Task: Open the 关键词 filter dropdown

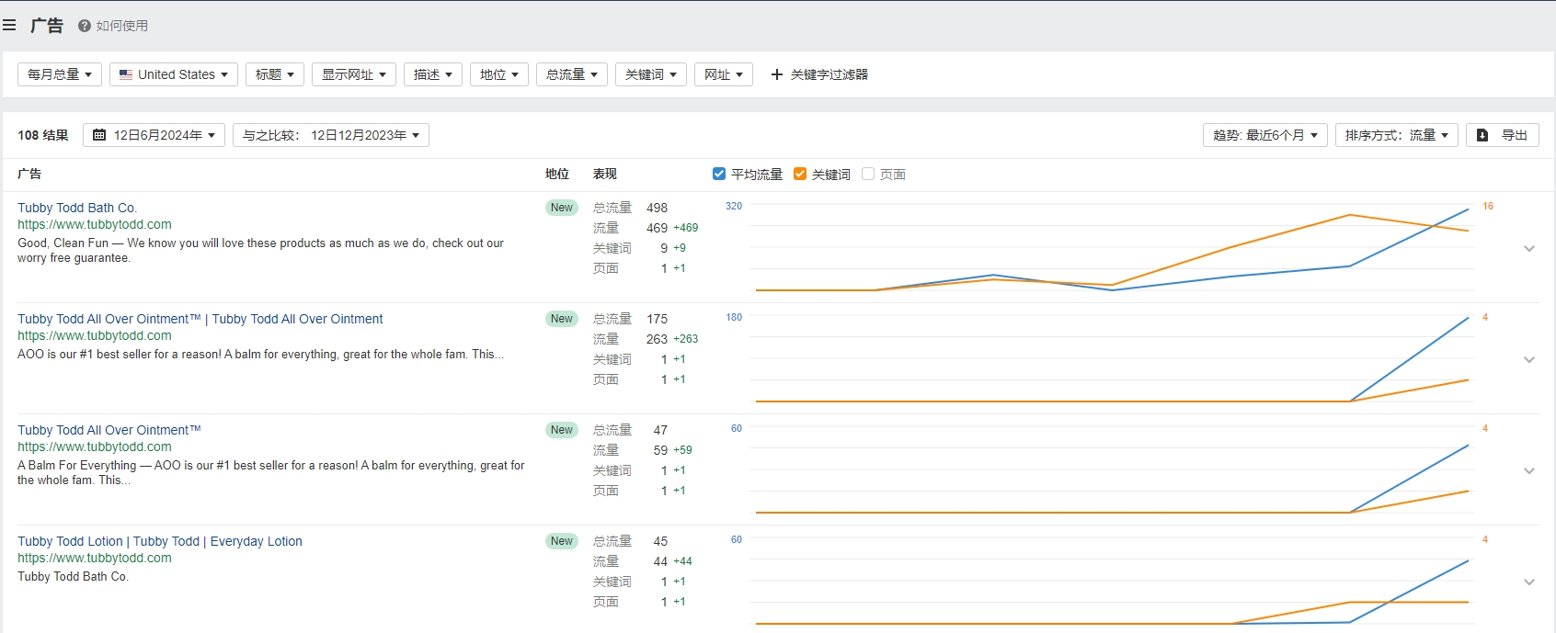Action: [x=651, y=74]
